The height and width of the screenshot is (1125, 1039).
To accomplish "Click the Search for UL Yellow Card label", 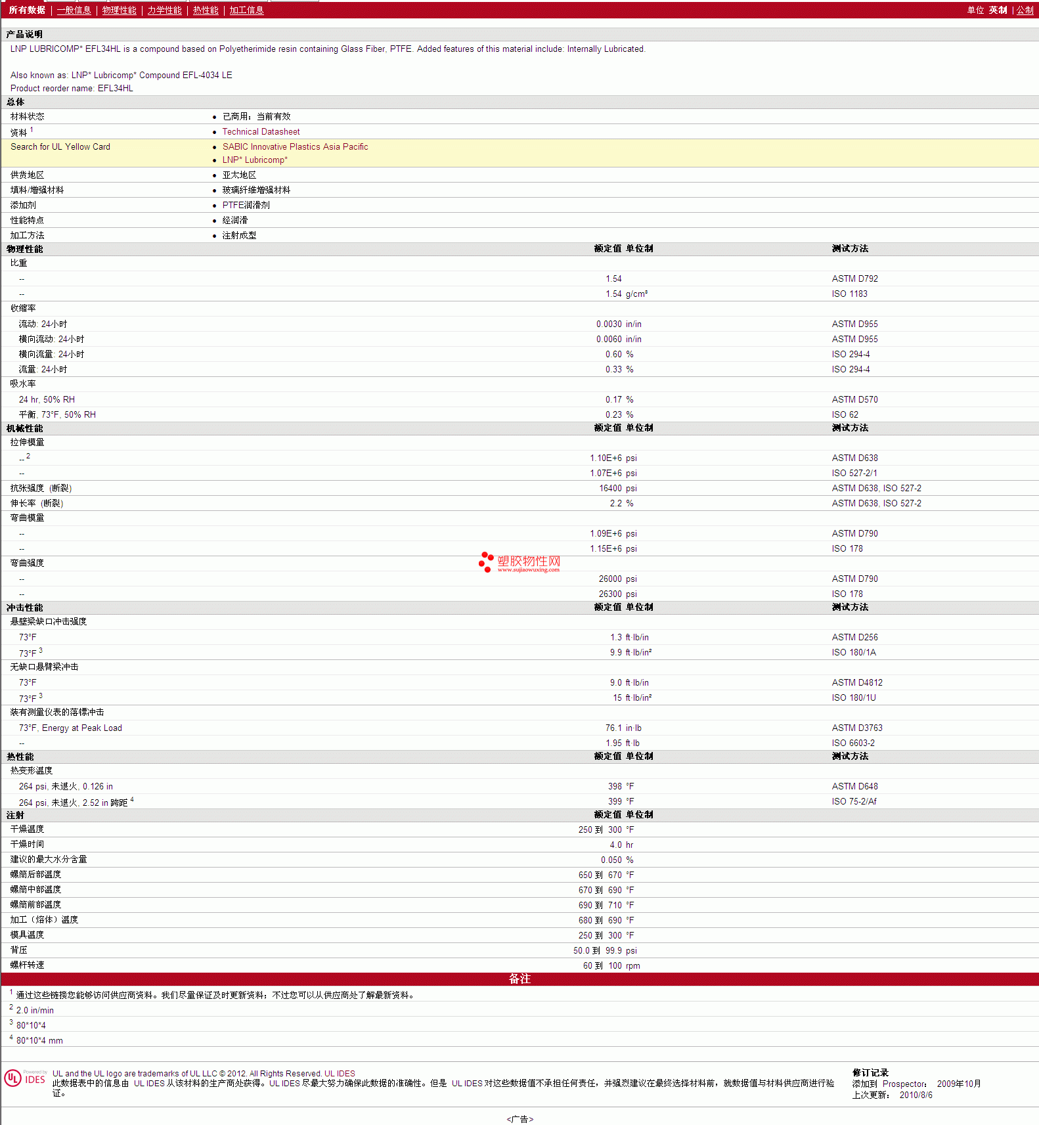I will coord(60,147).
